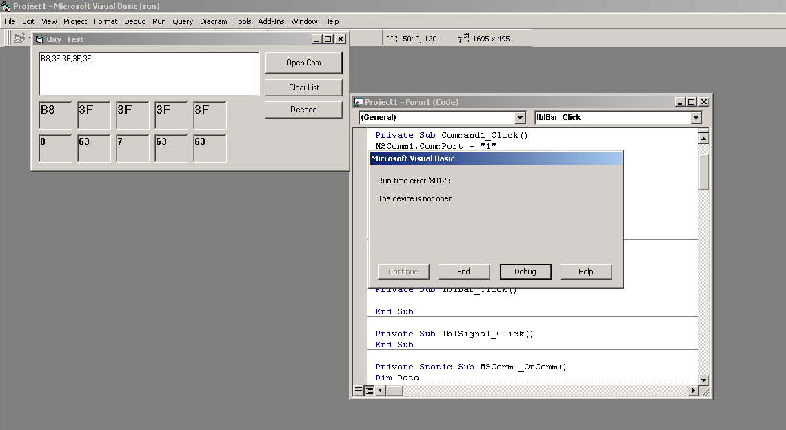This screenshot has height=430, width=786.
Task: Click the 1695 x 495 size readout
Action: [491, 39]
